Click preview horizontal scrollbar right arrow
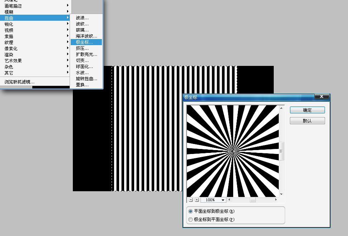The width and height of the screenshot is (348, 236). tap(276, 200)
